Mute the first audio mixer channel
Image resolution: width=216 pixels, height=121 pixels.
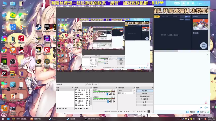pos(110,94)
